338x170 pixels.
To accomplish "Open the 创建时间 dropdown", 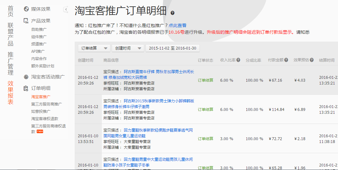I will tap(128, 48).
